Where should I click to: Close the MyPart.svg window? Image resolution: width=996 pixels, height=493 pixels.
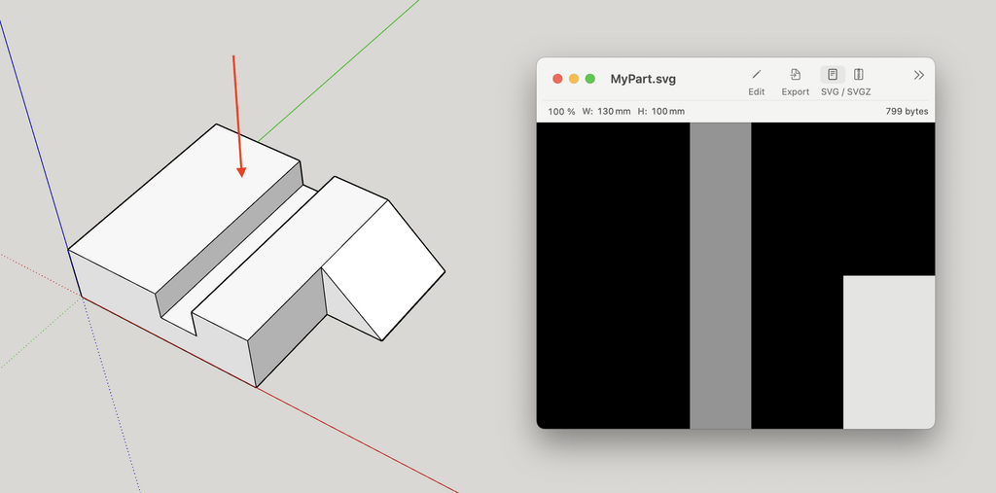(557, 79)
